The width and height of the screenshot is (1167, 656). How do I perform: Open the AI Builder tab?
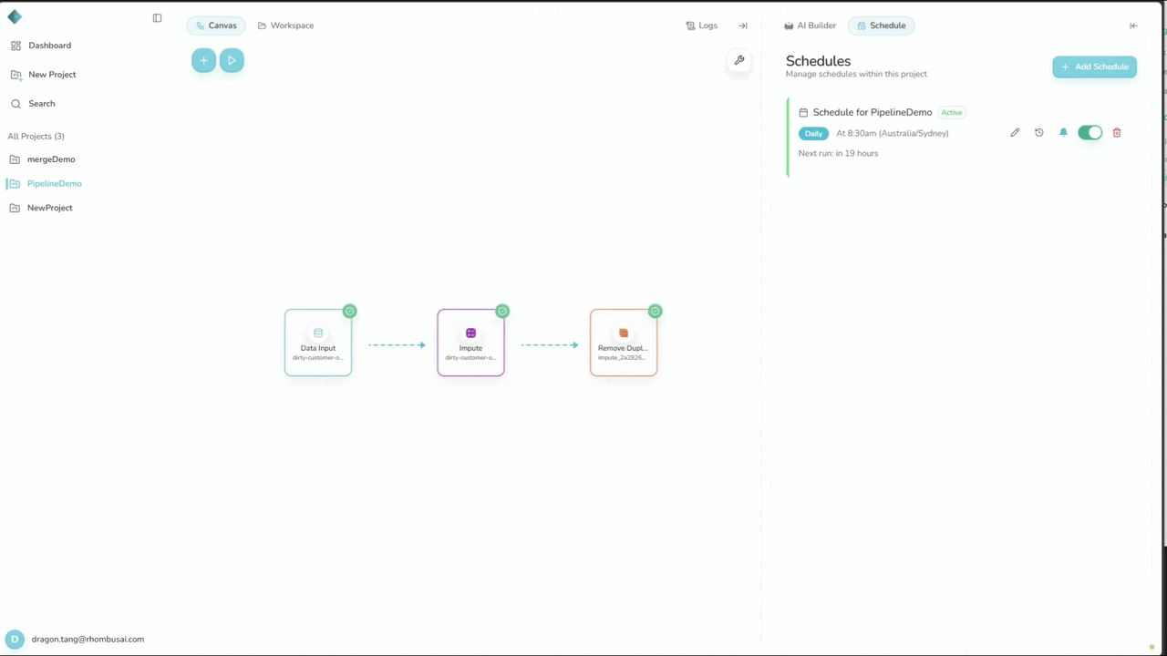(811, 26)
